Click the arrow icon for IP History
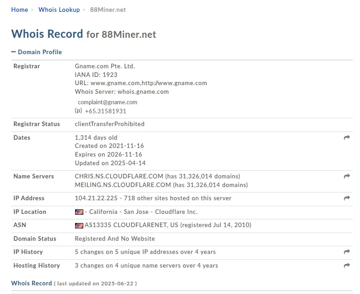360x294 pixels. pyautogui.click(x=347, y=252)
